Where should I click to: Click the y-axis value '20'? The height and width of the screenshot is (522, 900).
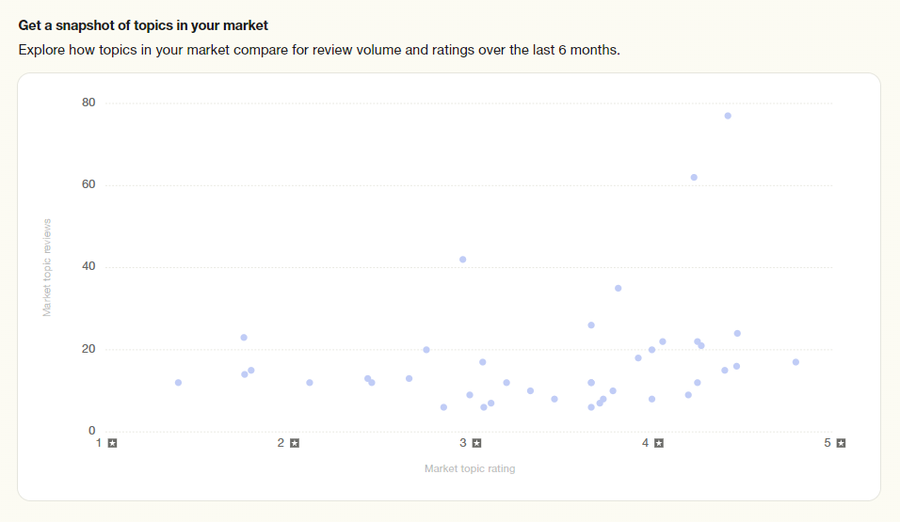click(x=88, y=349)
